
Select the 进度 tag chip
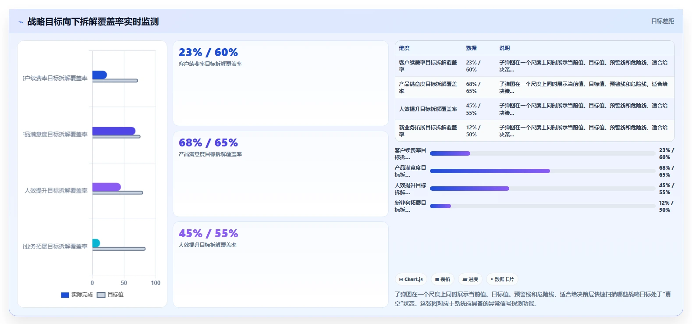tap(470, 279)
